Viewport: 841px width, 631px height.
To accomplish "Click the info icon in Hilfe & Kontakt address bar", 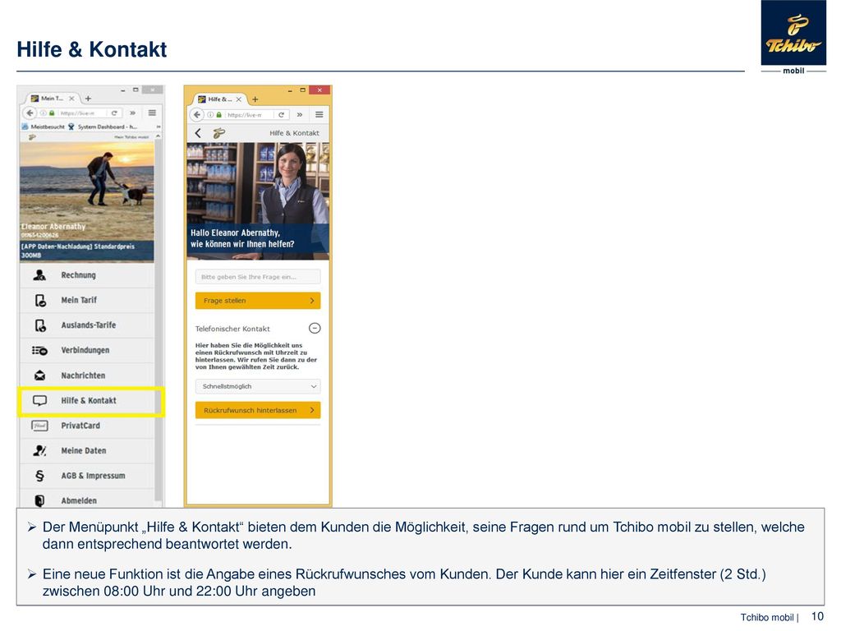I will click(x=210, y=115).
